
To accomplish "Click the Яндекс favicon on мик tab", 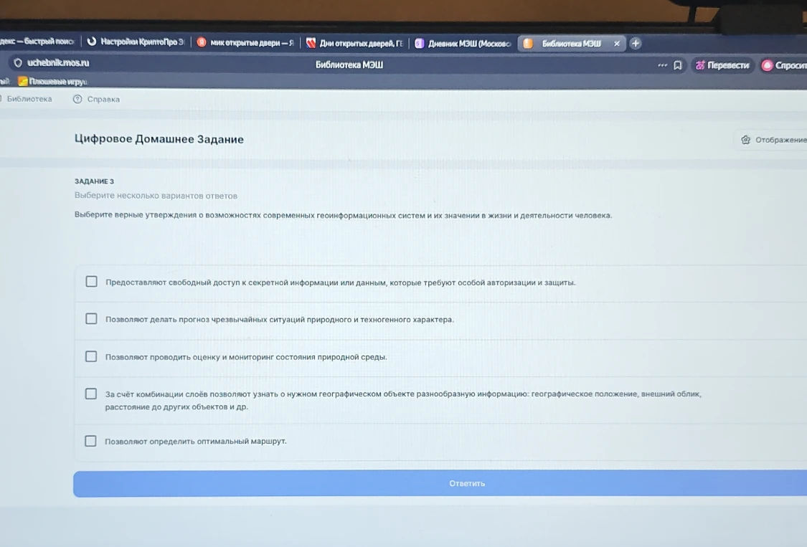I will pos(202,42).
